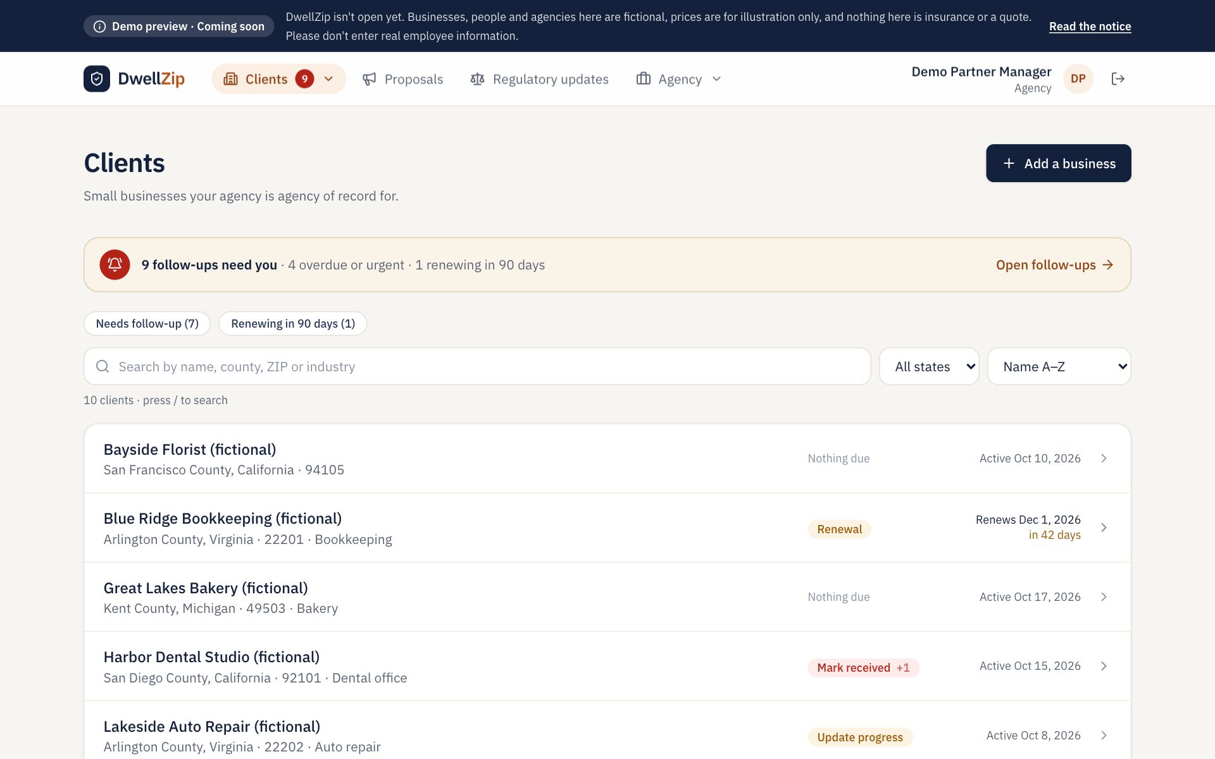Toggle the Needs follow-up (7) filter chip
This screenshot has width=1215, height=759.
(x=147, y=324)
